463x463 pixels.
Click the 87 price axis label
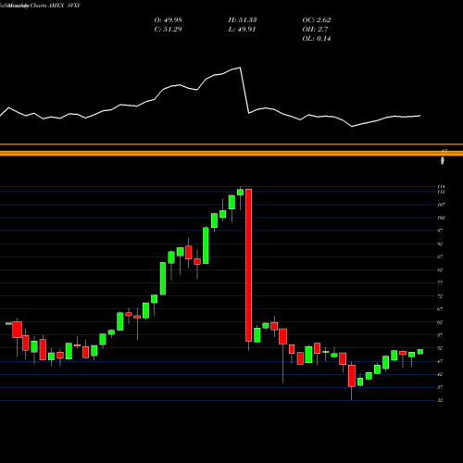tap(440, 257)
